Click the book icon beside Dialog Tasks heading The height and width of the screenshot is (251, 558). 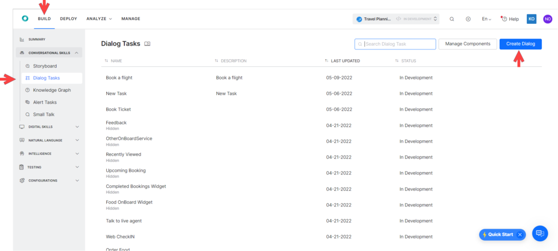coord(147,44)
